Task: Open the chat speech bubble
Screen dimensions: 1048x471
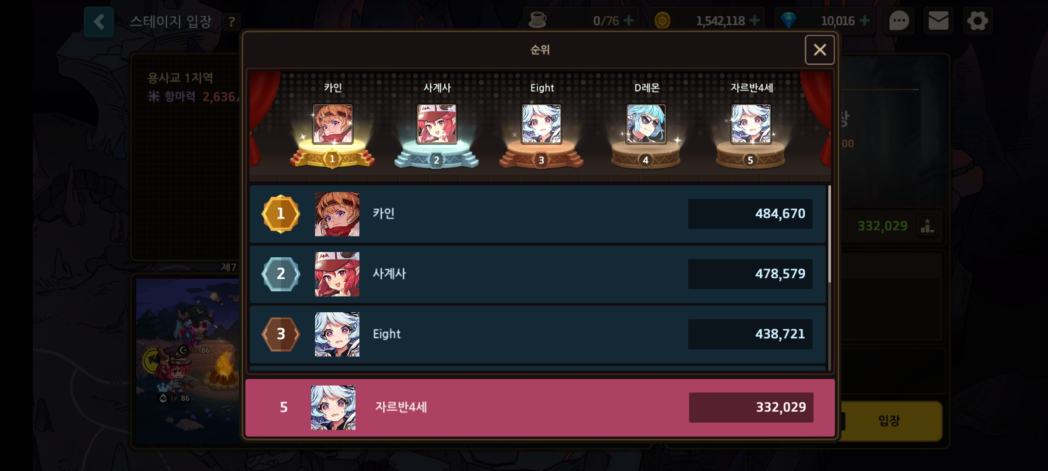Action: [899, 20]
